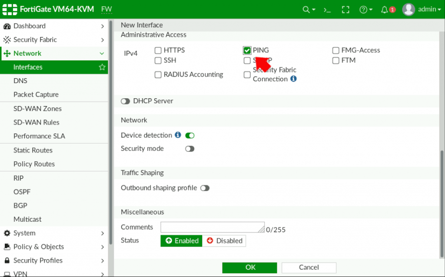
Task: Check the FTM access checkbox
Action: tap(336, 60)
